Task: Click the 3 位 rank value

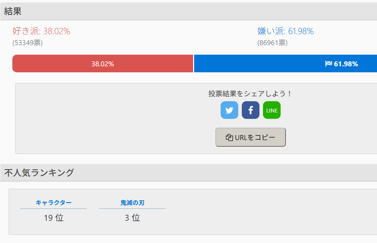Action: (x=132, y=218)
